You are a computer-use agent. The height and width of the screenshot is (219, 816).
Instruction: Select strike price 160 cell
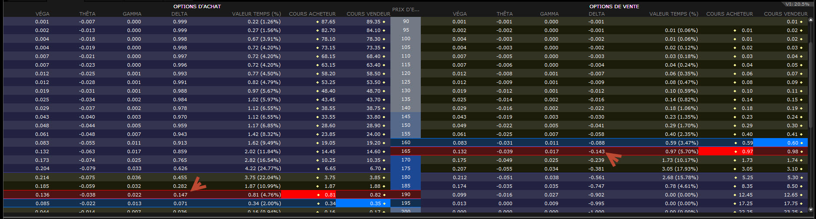406,142
